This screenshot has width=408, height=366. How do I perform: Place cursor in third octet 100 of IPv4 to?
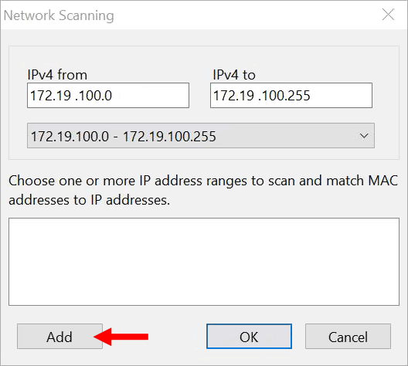[270, 96]
